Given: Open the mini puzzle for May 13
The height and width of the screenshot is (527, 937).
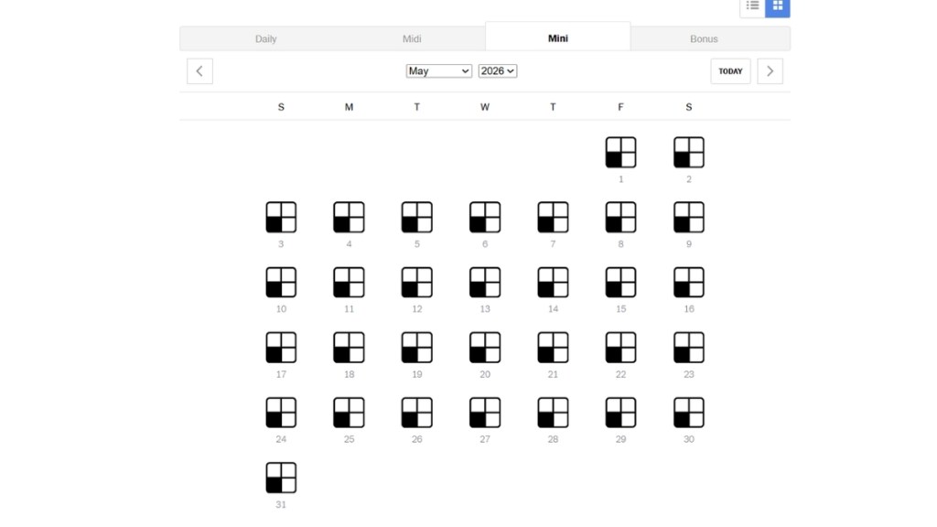Looking at the screenshot, I should (485, 283).
